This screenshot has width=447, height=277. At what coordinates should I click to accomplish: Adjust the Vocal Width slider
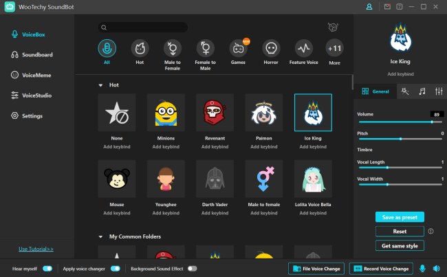coord(400,185)
